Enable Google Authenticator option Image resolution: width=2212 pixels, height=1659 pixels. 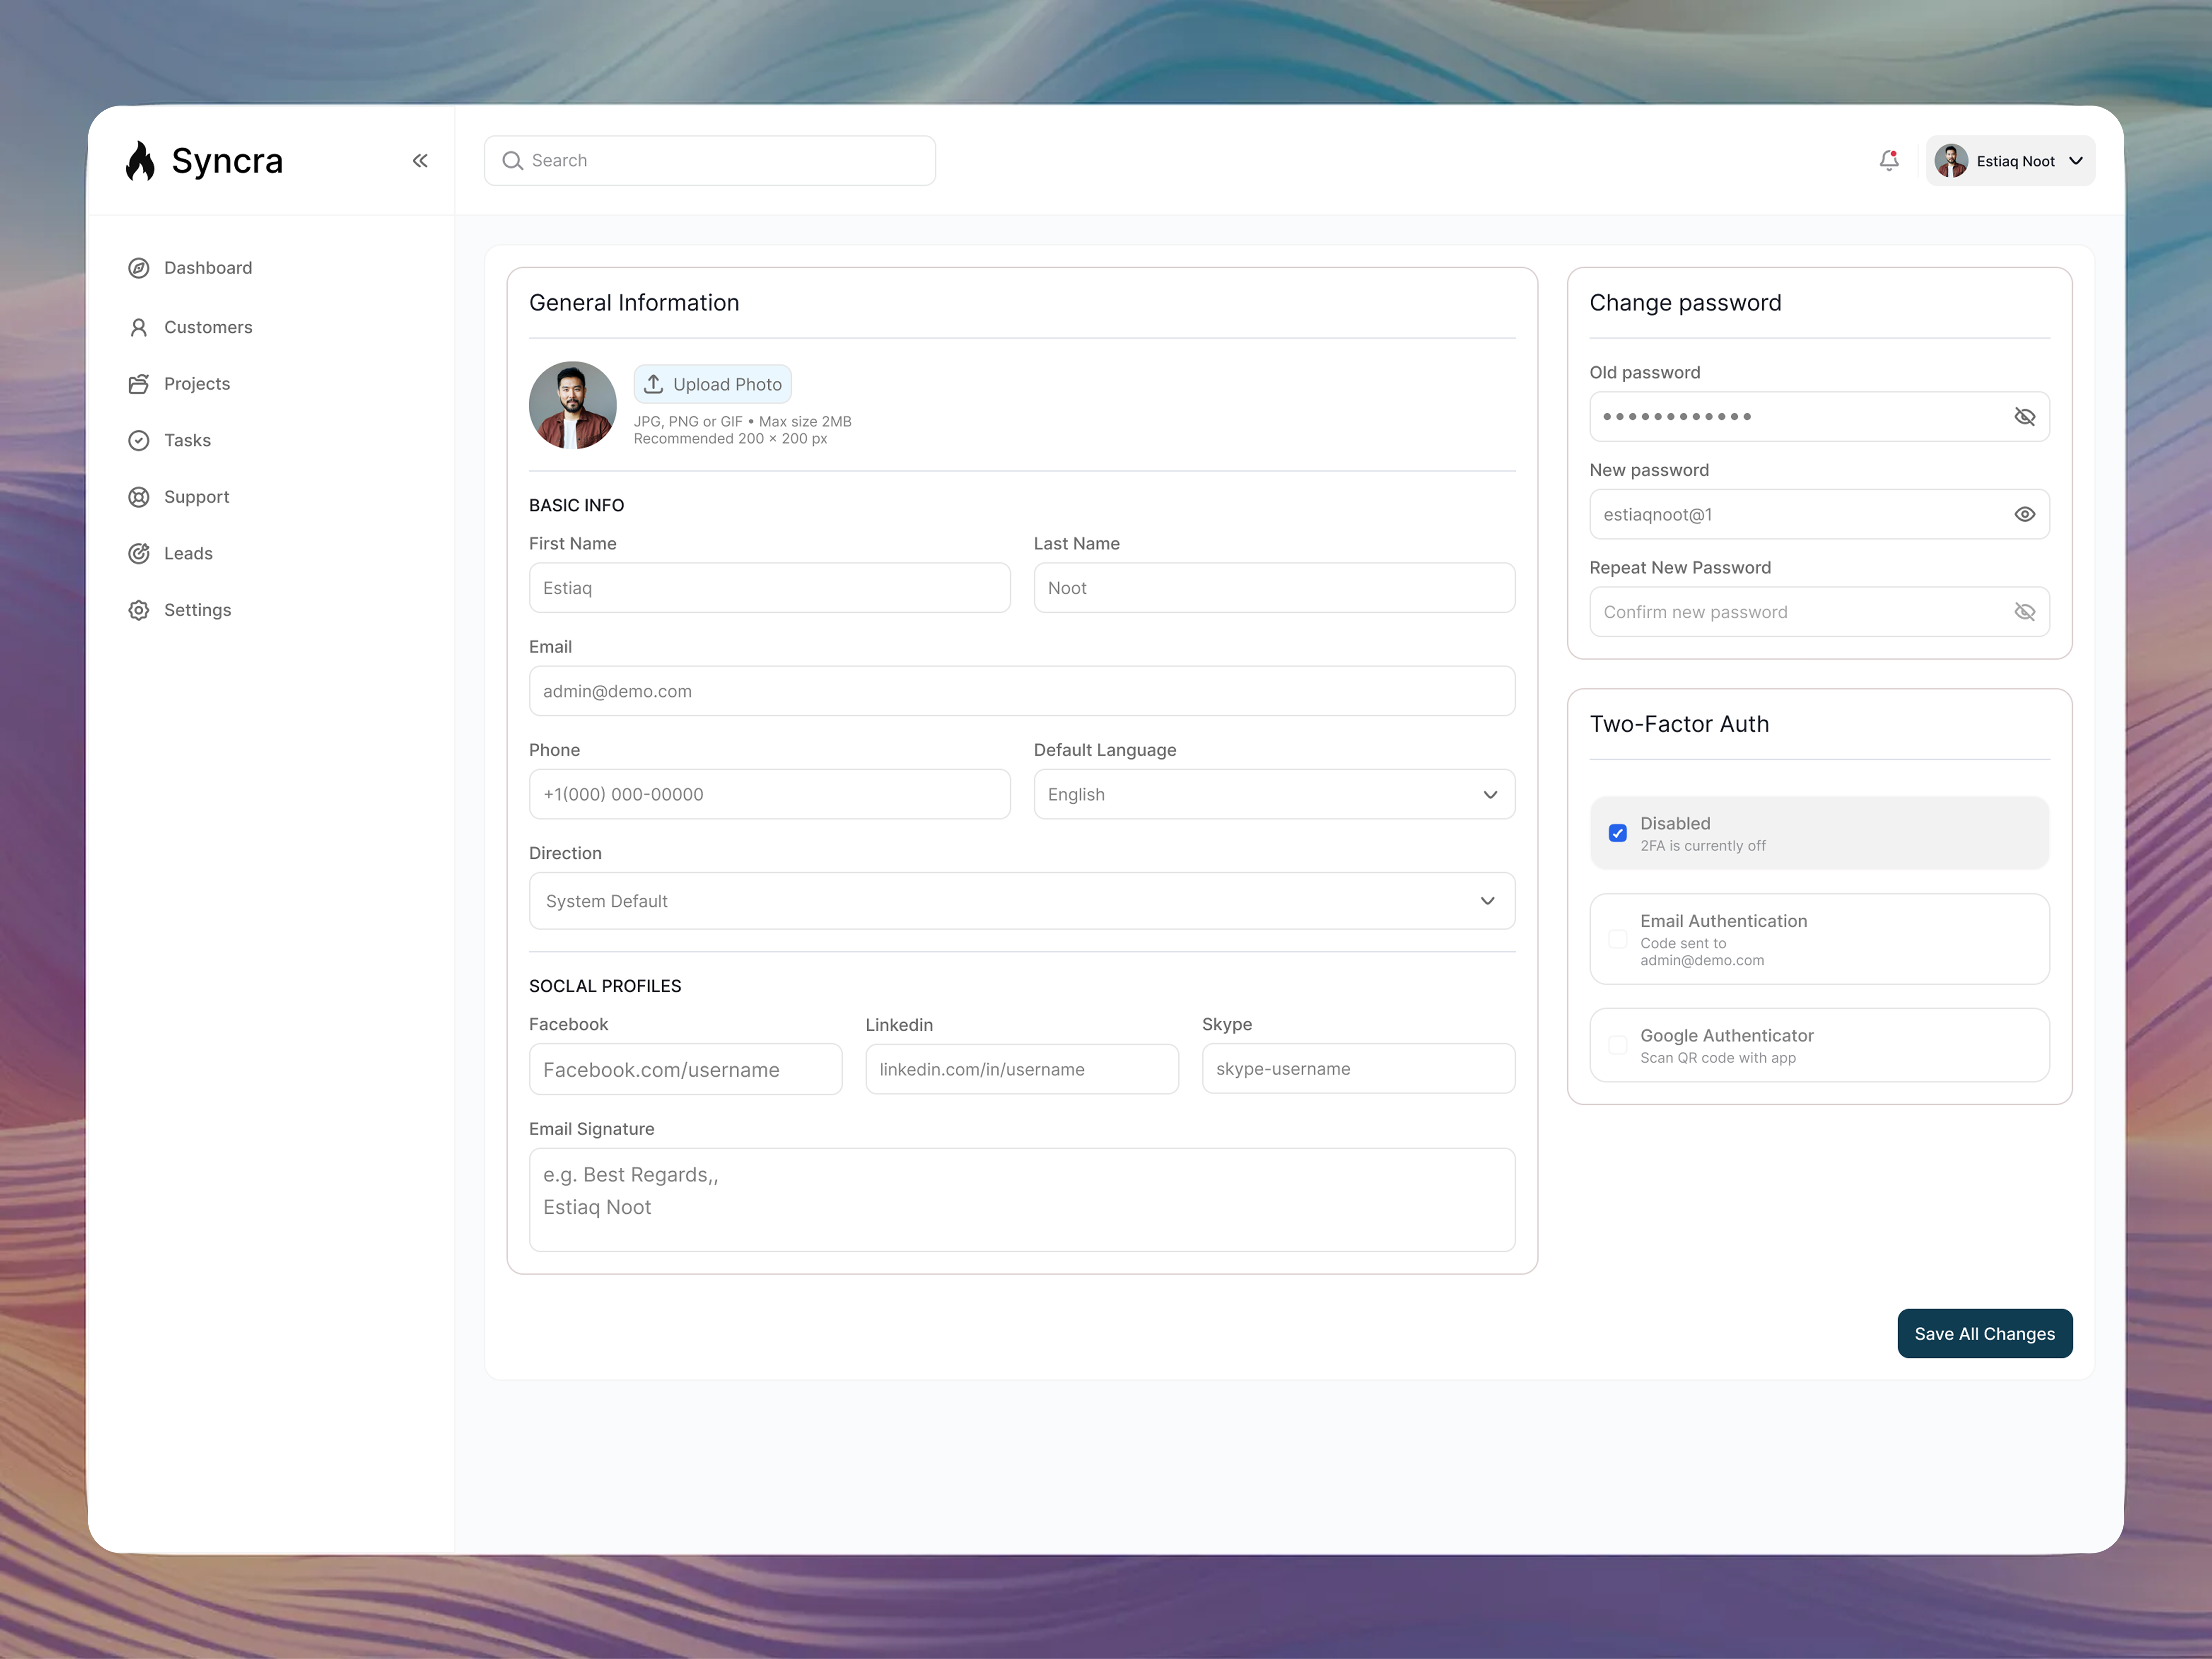[1617, 1045]
